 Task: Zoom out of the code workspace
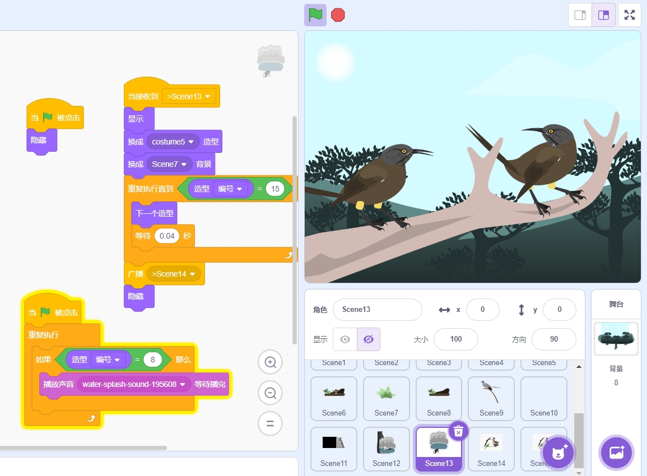coord(270,393)
